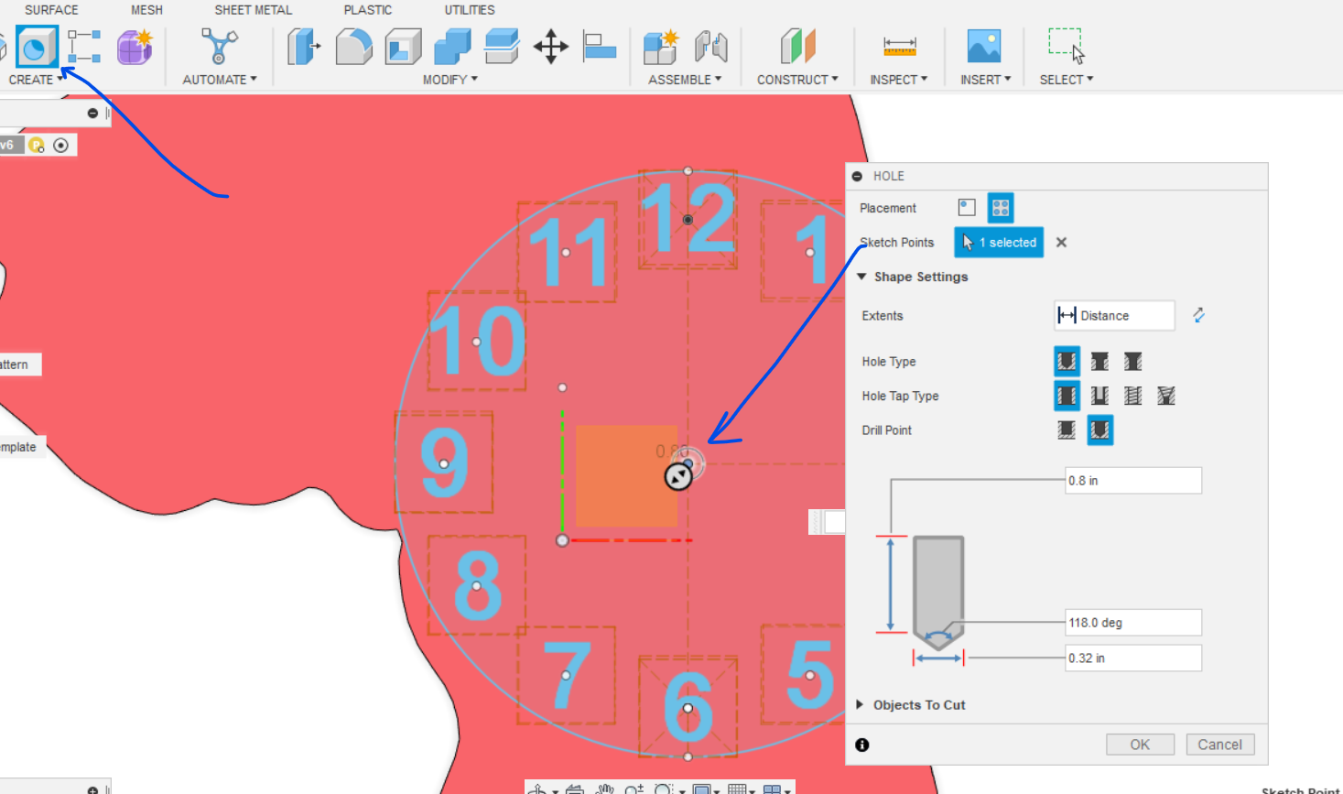
Task: Click the Joint tool icon
Action: click(x=710, y=47)
